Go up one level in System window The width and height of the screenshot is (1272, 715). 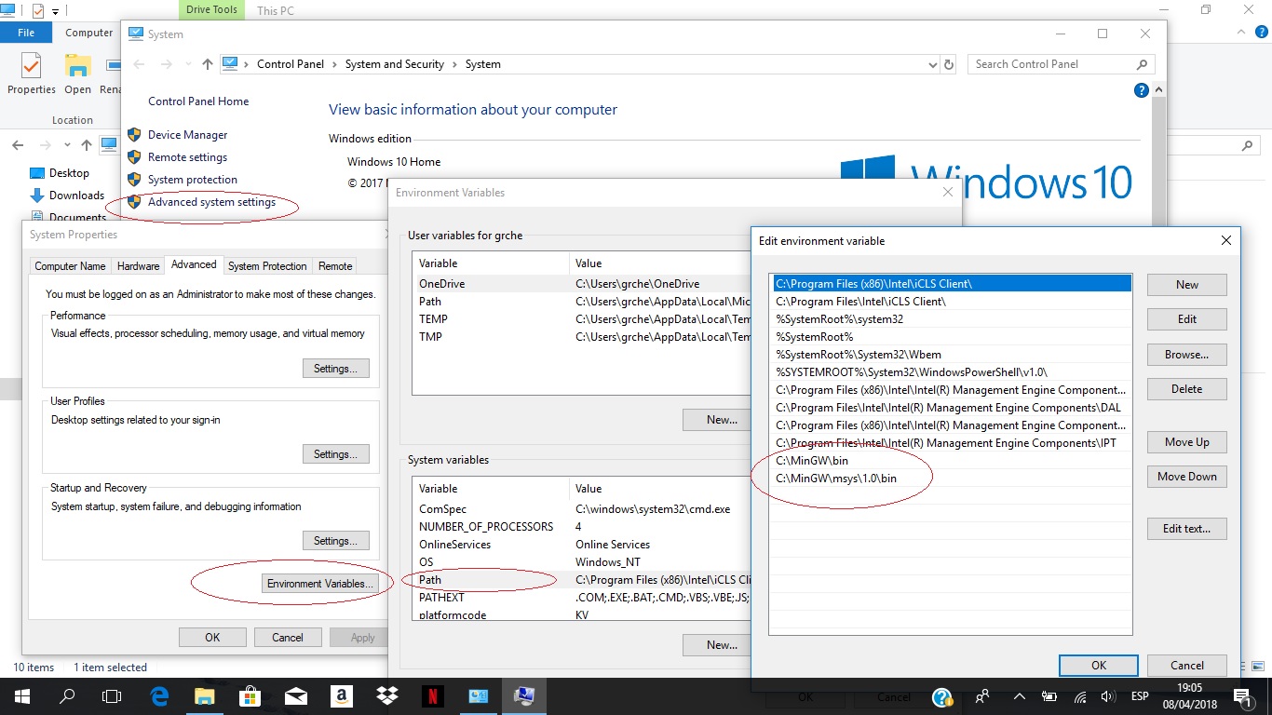pos(207,64)
